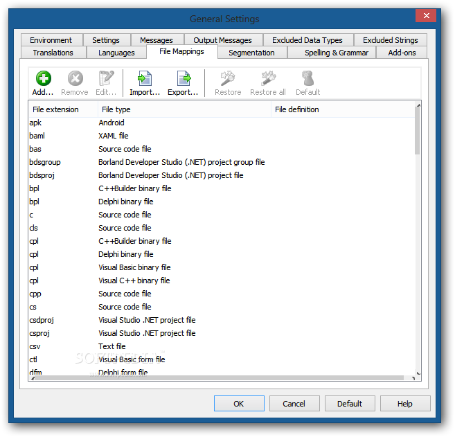The image size is (455, 437).
Task: Select bpl Delphi binary file row
Action: pyautogui.click(x=222, y=202)
